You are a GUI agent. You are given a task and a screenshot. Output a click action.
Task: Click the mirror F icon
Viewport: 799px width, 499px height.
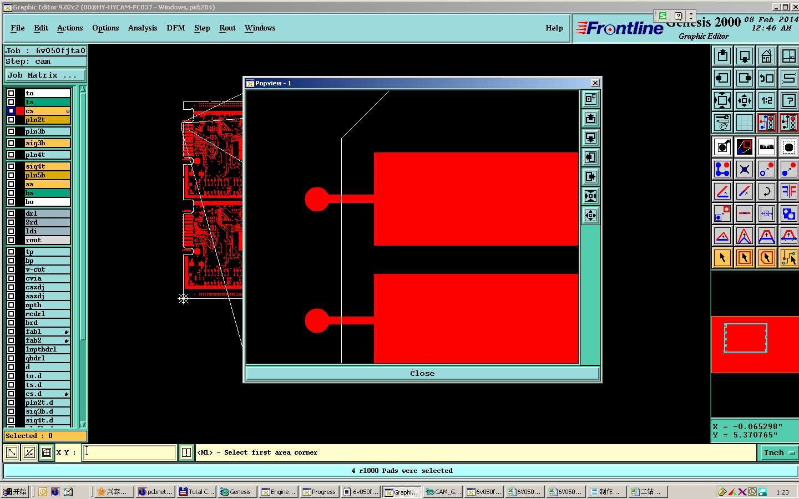pyautogui.click(x=789, y=191)
